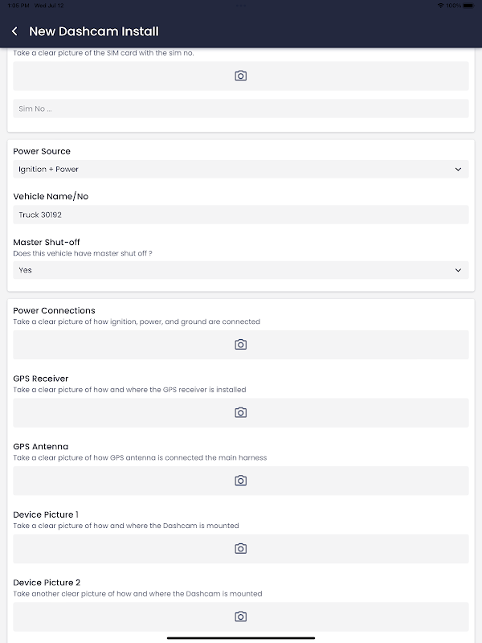
Task: Tap camera icon under Device Picture 2
Action: 240,616
